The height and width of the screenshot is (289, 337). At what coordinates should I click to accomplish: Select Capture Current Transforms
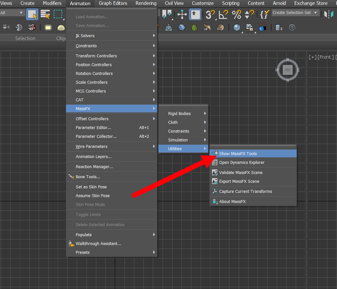pyautogui.click(x=253, y=192)
